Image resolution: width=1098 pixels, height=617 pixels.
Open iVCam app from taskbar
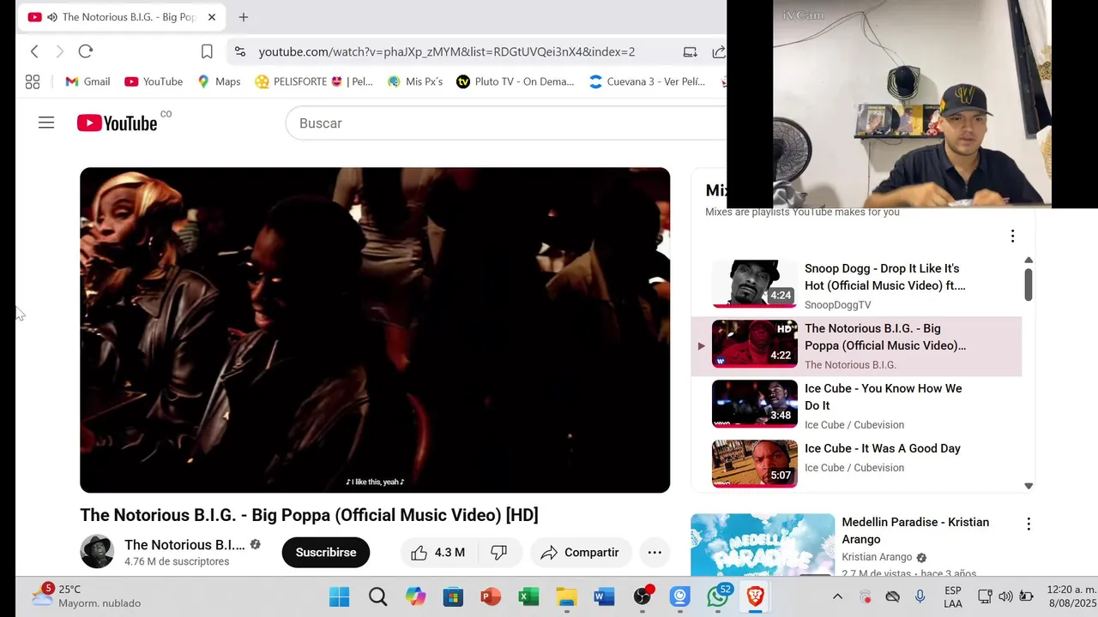(680, 596)
